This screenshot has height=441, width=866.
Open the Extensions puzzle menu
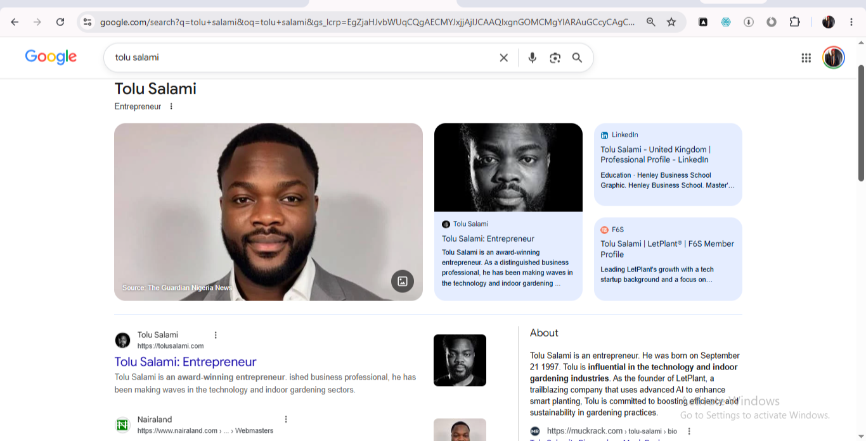[794, 22]
